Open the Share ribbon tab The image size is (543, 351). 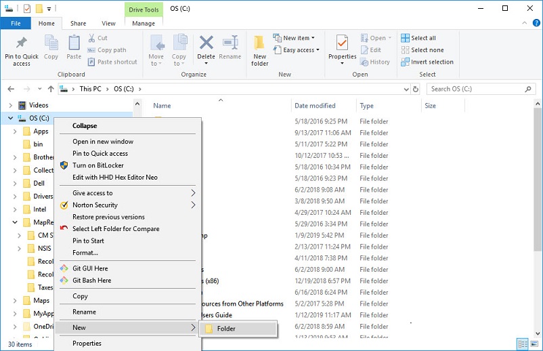click(x=78, y=24)
